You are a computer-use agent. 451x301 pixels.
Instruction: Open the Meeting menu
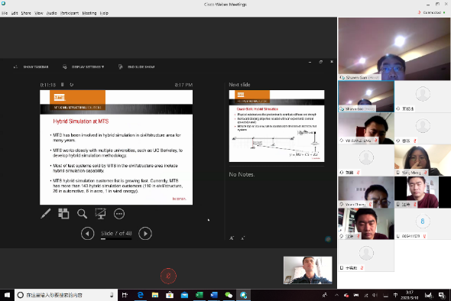point(89,13)
